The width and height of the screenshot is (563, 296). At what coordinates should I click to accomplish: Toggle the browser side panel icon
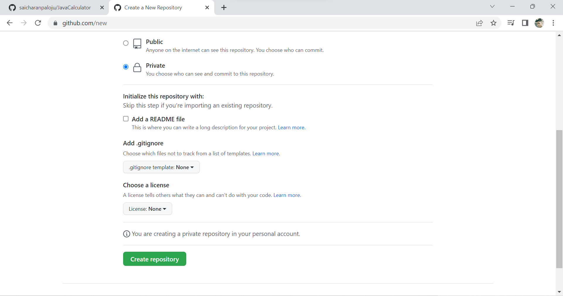tap(525, 23)
